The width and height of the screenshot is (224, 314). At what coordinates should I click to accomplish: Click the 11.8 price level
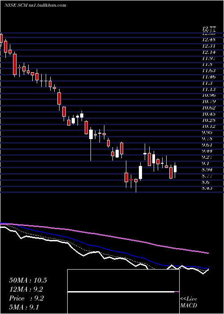(x=207, y=65)
